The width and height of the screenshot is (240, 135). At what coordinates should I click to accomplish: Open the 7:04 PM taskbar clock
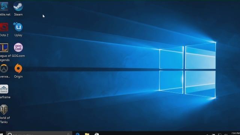235,133
